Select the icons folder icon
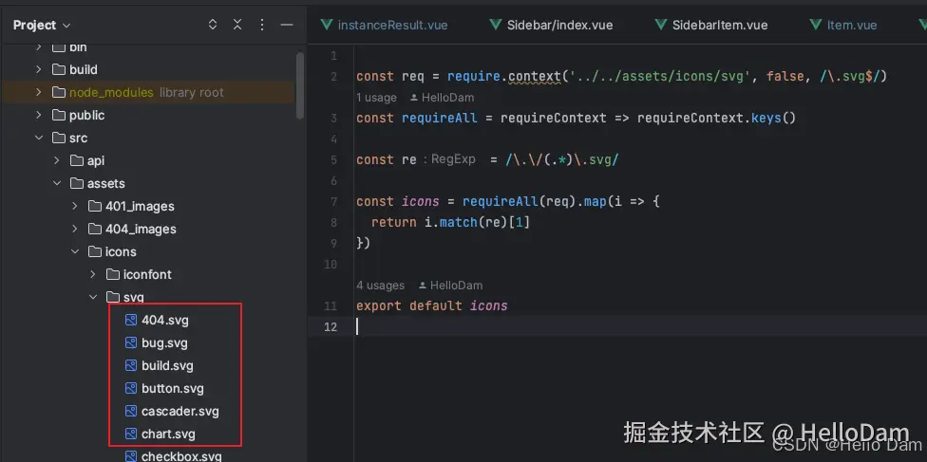 click(95, 251)
